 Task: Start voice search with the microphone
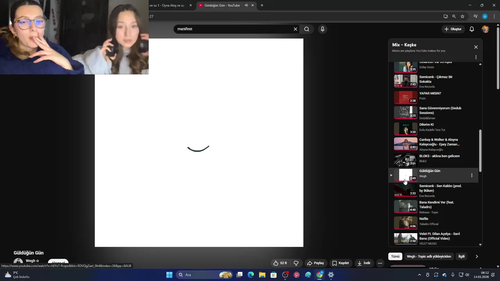pyautogui.click(x=322, y=29)
